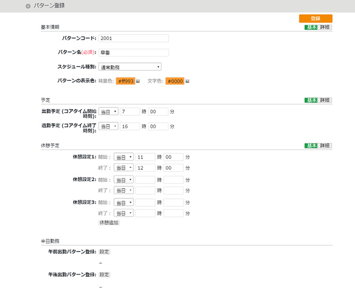Open 休憩設定3 終了 day dropdown
The image size is (355, 297).
point(123,213)
